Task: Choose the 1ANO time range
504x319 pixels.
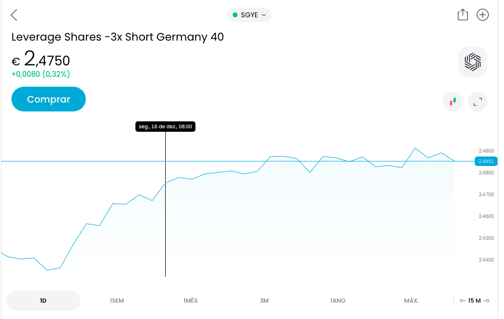Action: coord(338,301)
